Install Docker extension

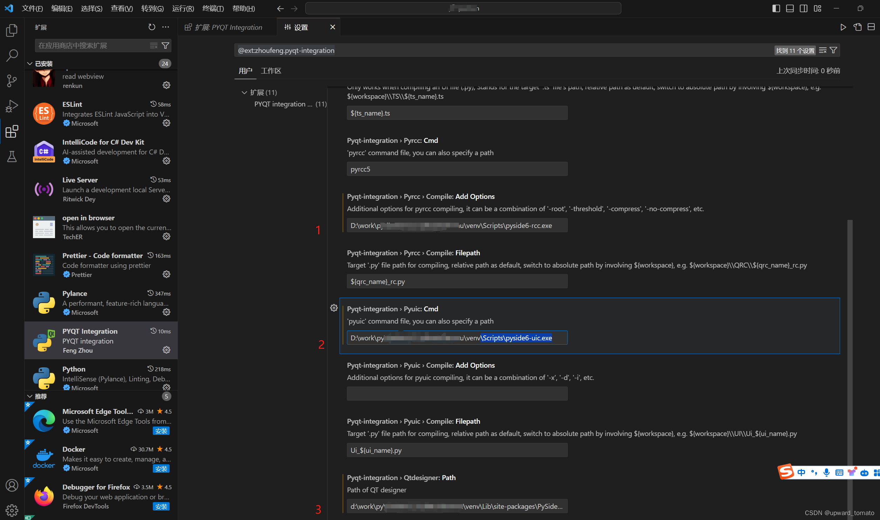161,469
